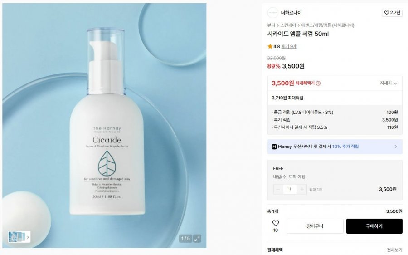
Task: Click the yellow star rating icon
Action: coord(270,46)
